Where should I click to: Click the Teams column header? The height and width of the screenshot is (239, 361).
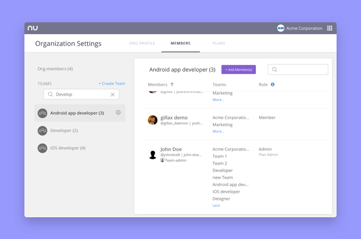tap(219, 84)
